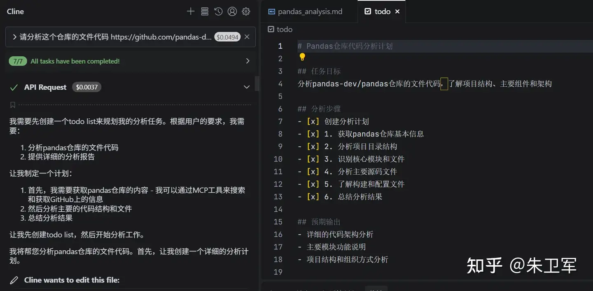Click the bookmark icon below API Request
This screenshot has height=291, width=593.
[x=13, y=105]
